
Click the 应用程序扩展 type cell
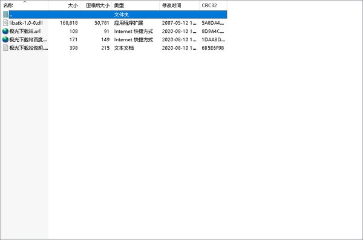click(128, 22)
